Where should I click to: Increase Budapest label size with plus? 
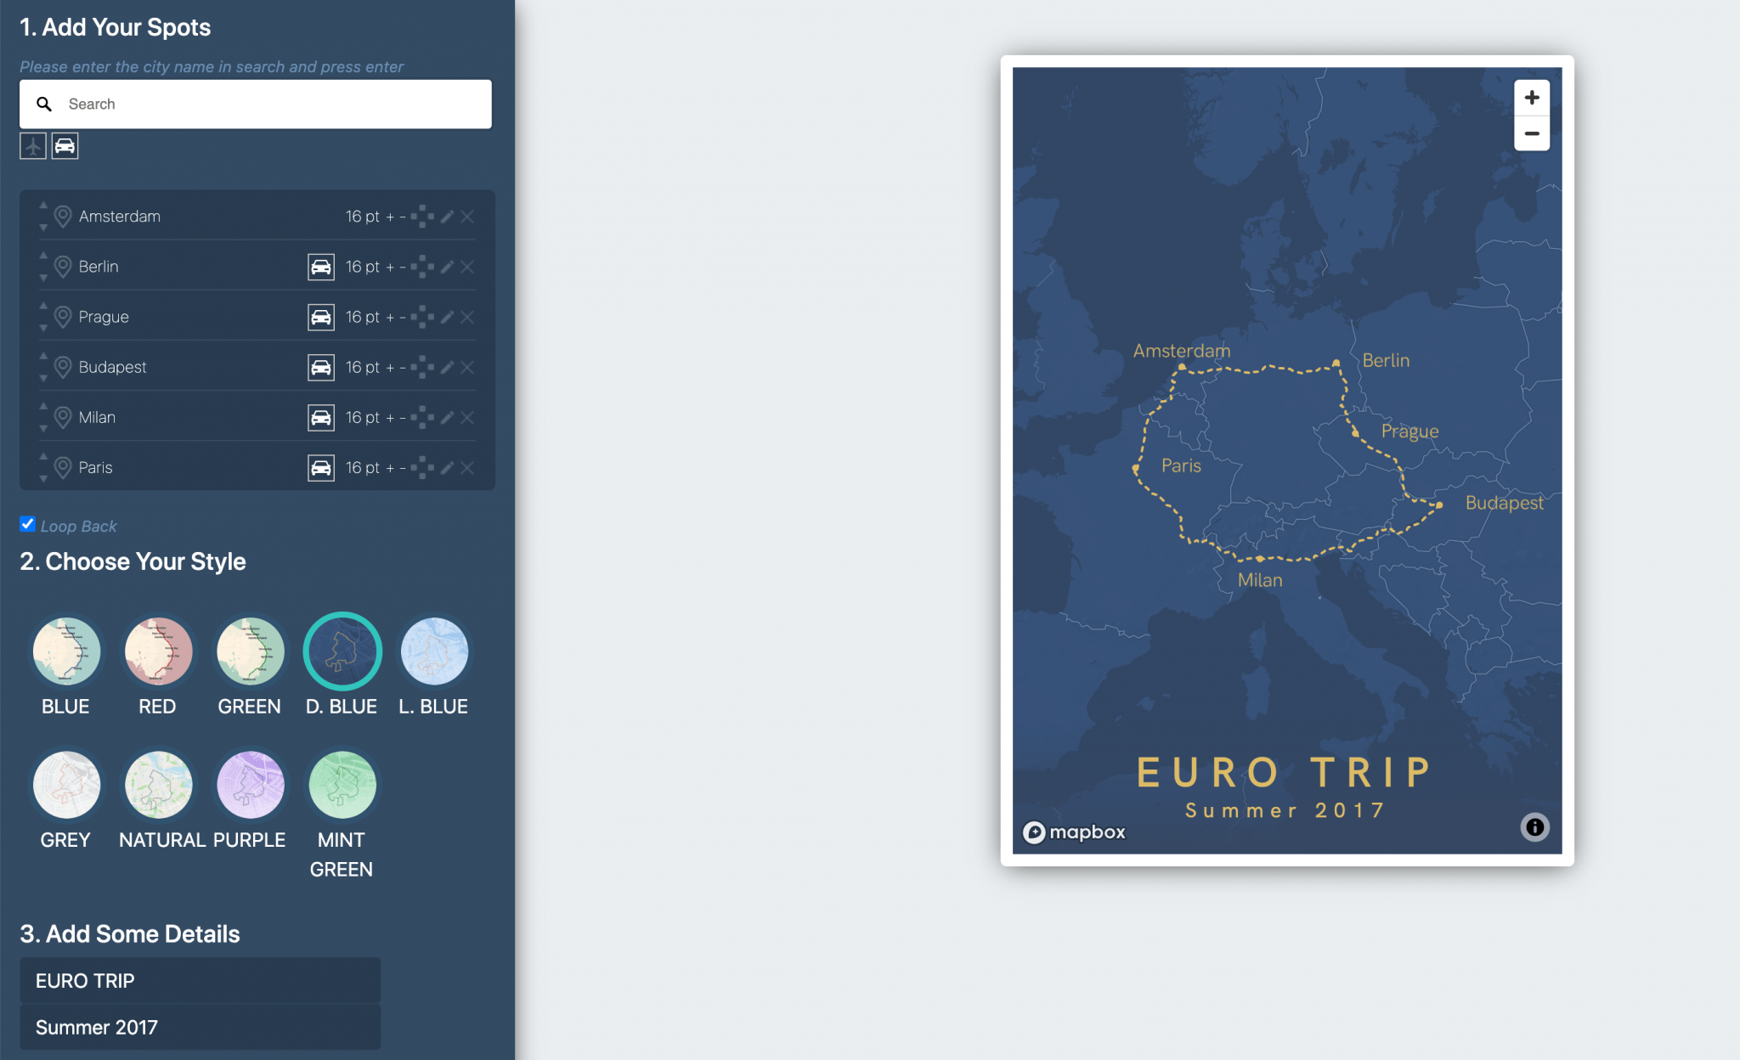390,367
